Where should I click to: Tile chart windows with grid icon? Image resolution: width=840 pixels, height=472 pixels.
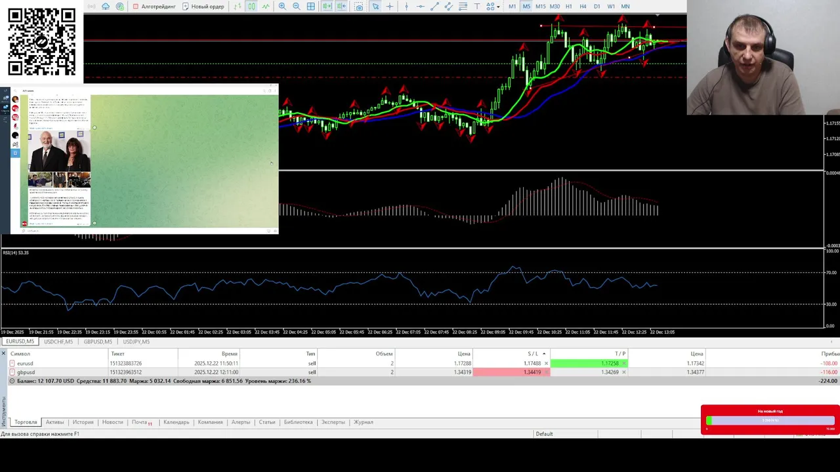click(x=310, y=6)
